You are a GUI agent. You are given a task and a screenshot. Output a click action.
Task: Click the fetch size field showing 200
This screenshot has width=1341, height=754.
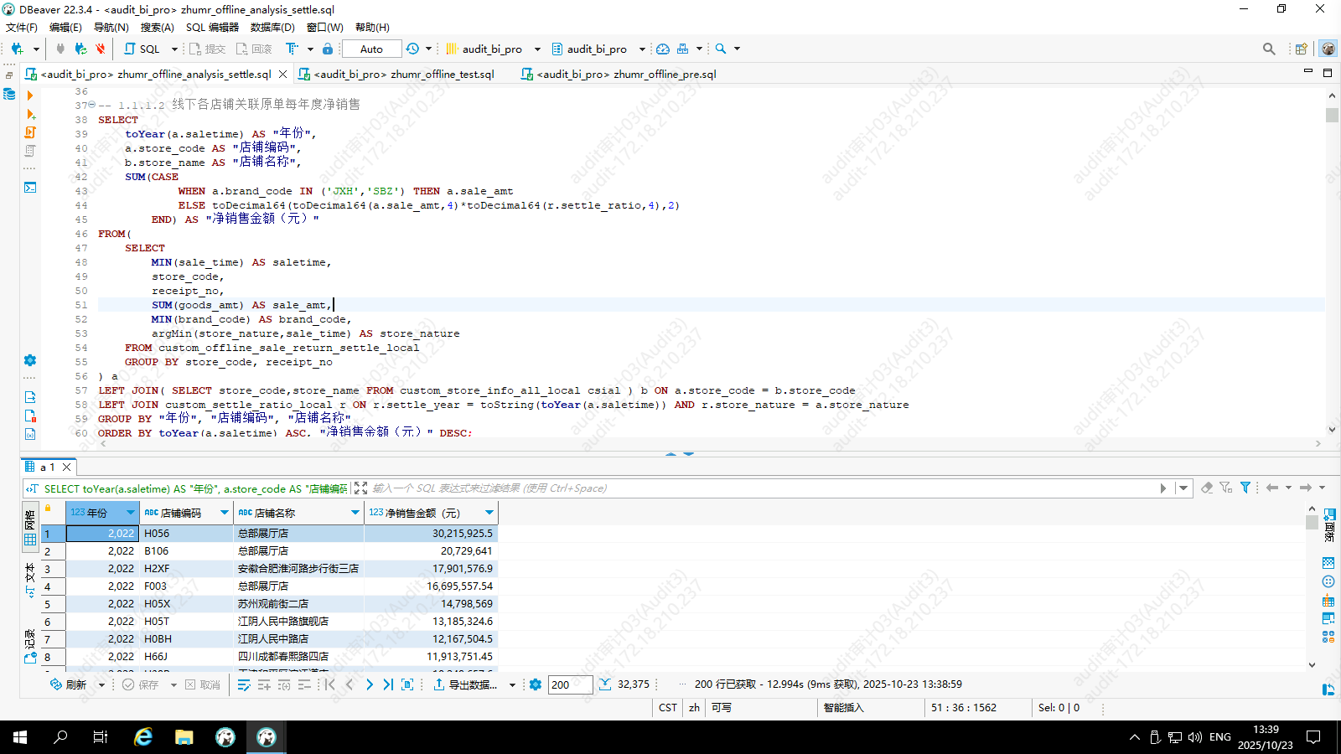tap(570, 684)
